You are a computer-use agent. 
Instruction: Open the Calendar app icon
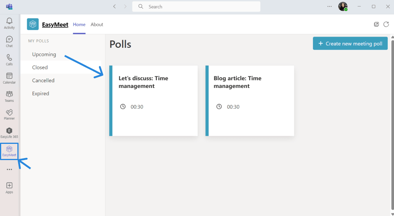[x=9, y=78]
